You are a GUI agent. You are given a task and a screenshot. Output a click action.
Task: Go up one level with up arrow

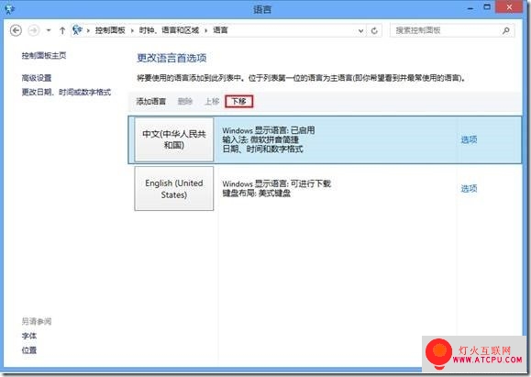pos(62,30)
